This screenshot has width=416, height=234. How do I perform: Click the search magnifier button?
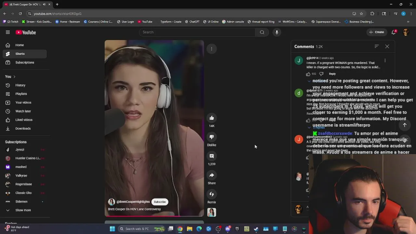262,32
